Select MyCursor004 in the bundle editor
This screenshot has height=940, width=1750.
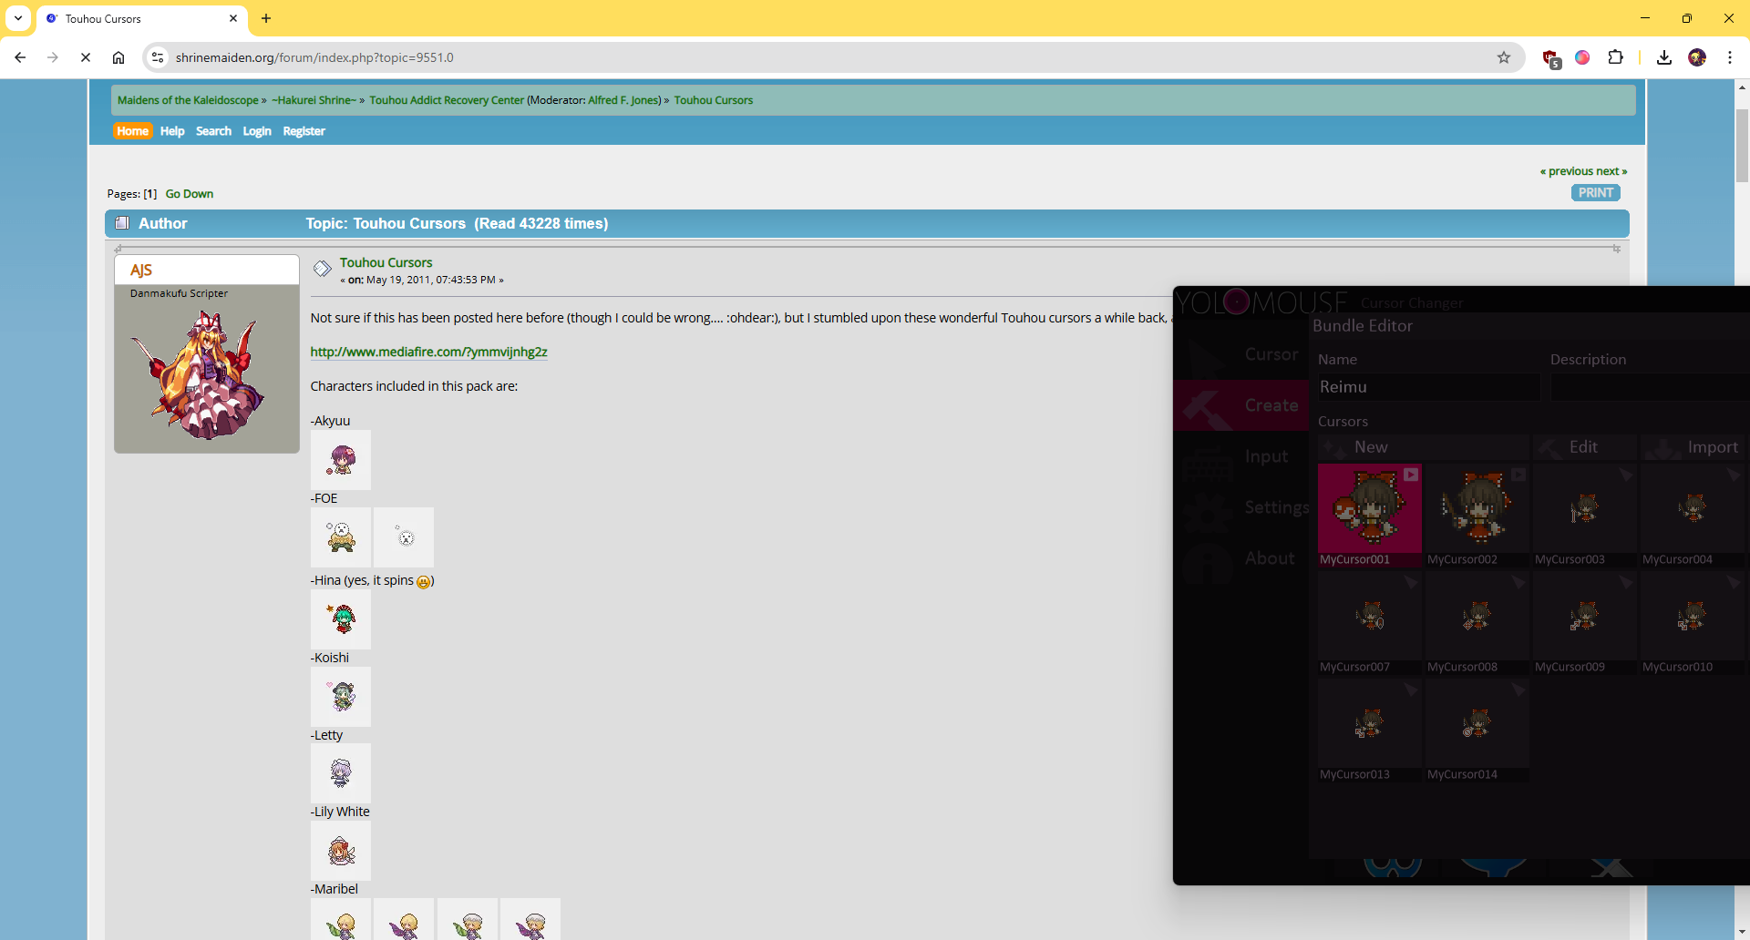coord(1693,516)
